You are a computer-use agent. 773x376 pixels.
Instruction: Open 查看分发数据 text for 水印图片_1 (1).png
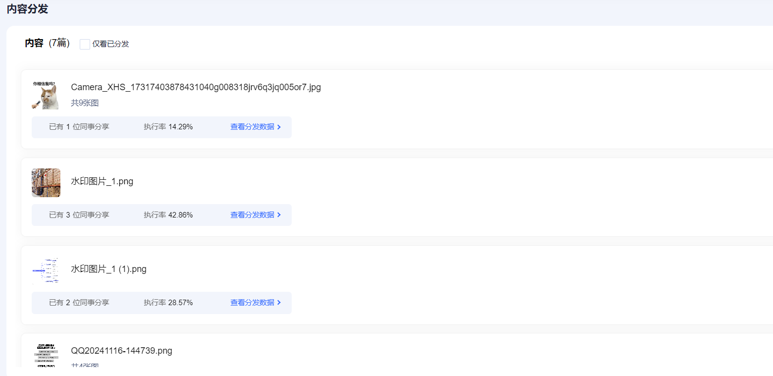tap(252, 303)
